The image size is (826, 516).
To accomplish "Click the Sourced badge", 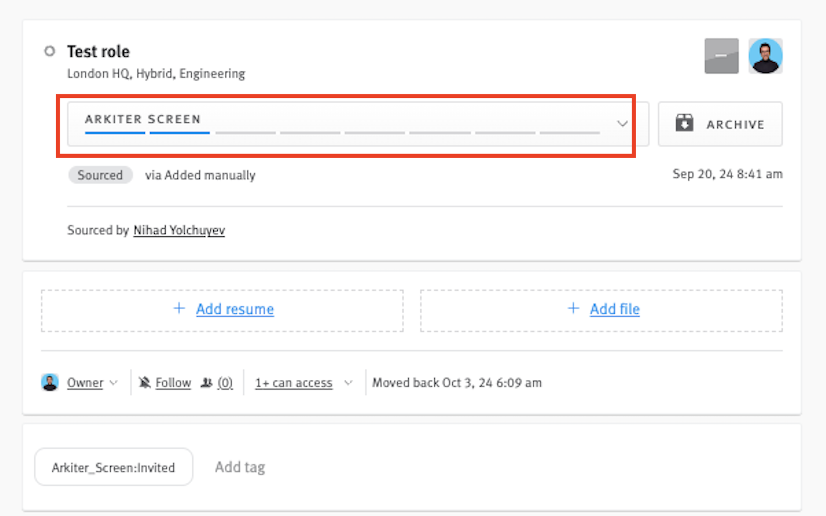I will (x=100, y=175).
